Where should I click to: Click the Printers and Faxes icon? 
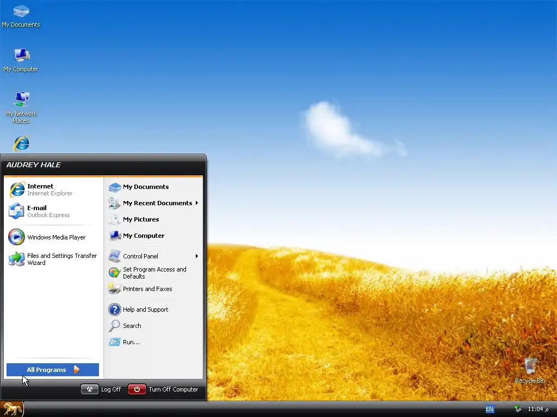(114, 289)
